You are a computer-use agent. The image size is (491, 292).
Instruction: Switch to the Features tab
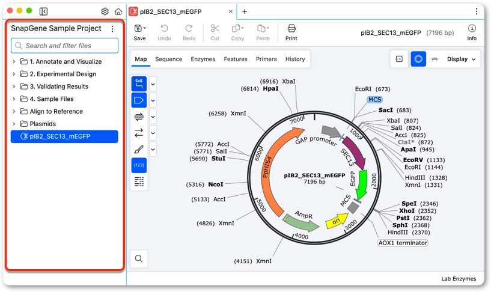pyautogui.click(x=236, y=59)
